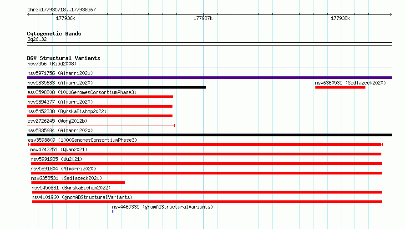Screen dimensions: 405x229
Task: Click the Cytogenetic Bands track title
Action: click(54, 34)
